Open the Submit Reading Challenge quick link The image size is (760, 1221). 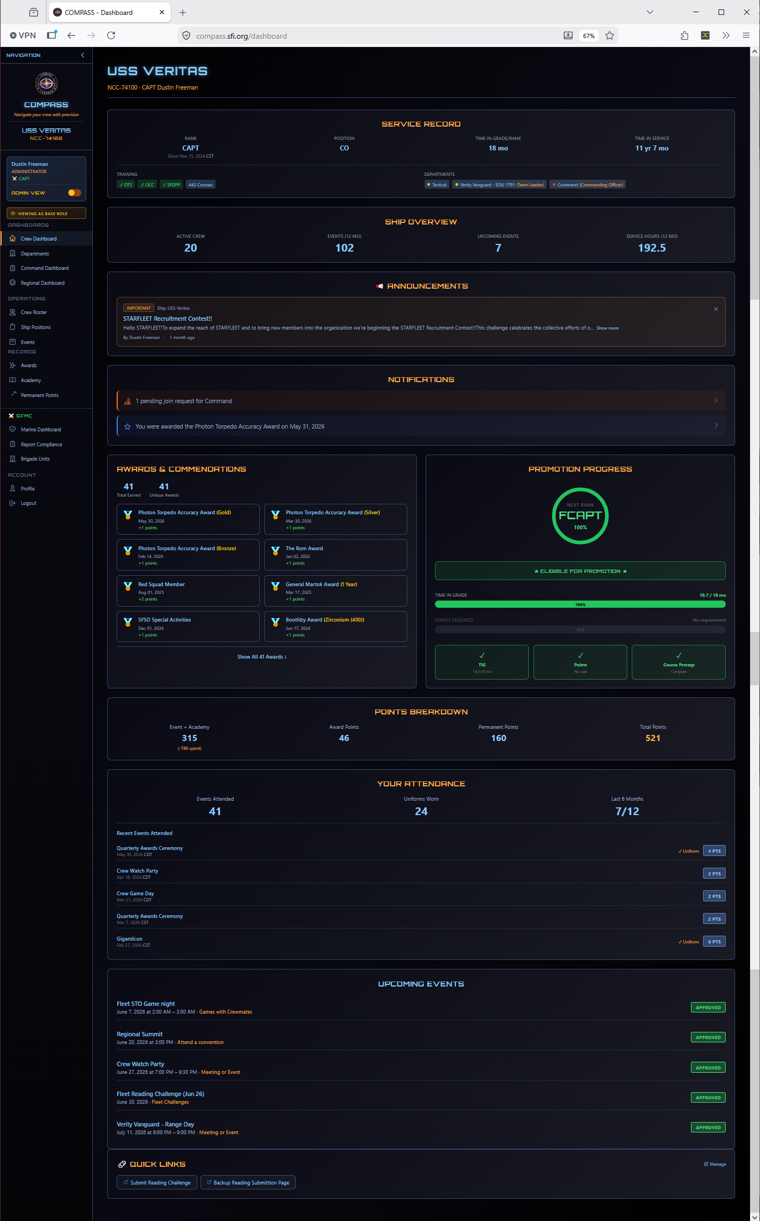[157, 1182]
